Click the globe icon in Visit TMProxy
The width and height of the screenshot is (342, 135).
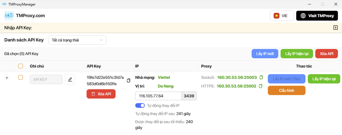(303, 16)
